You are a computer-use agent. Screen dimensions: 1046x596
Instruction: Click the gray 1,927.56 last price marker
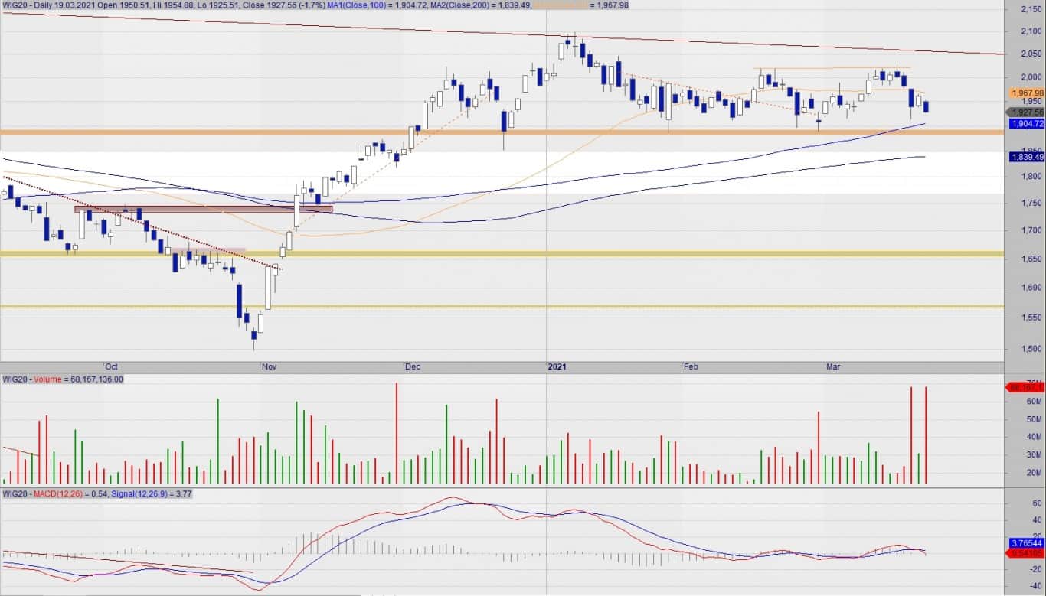click(1026, 112)
